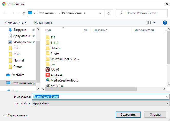Screen dimensions: 170x121
Task: Open address bar history dropdown
Action: pos(100,13)
